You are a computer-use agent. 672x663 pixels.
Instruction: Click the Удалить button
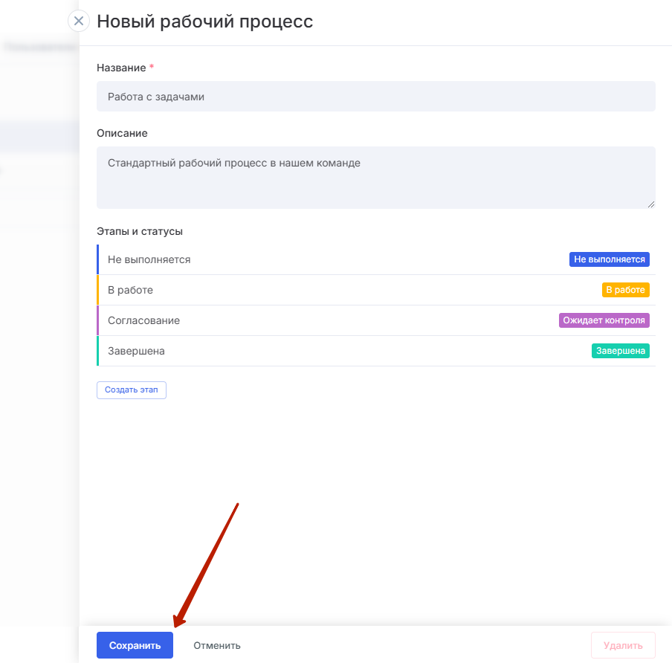point(623,645)
